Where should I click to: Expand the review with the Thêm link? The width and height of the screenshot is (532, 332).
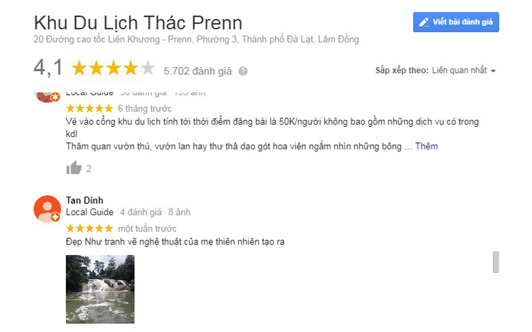coord(426,146)
